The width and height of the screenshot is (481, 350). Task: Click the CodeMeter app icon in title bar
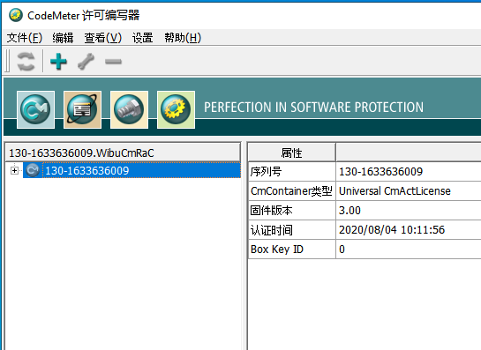[16, 15]
